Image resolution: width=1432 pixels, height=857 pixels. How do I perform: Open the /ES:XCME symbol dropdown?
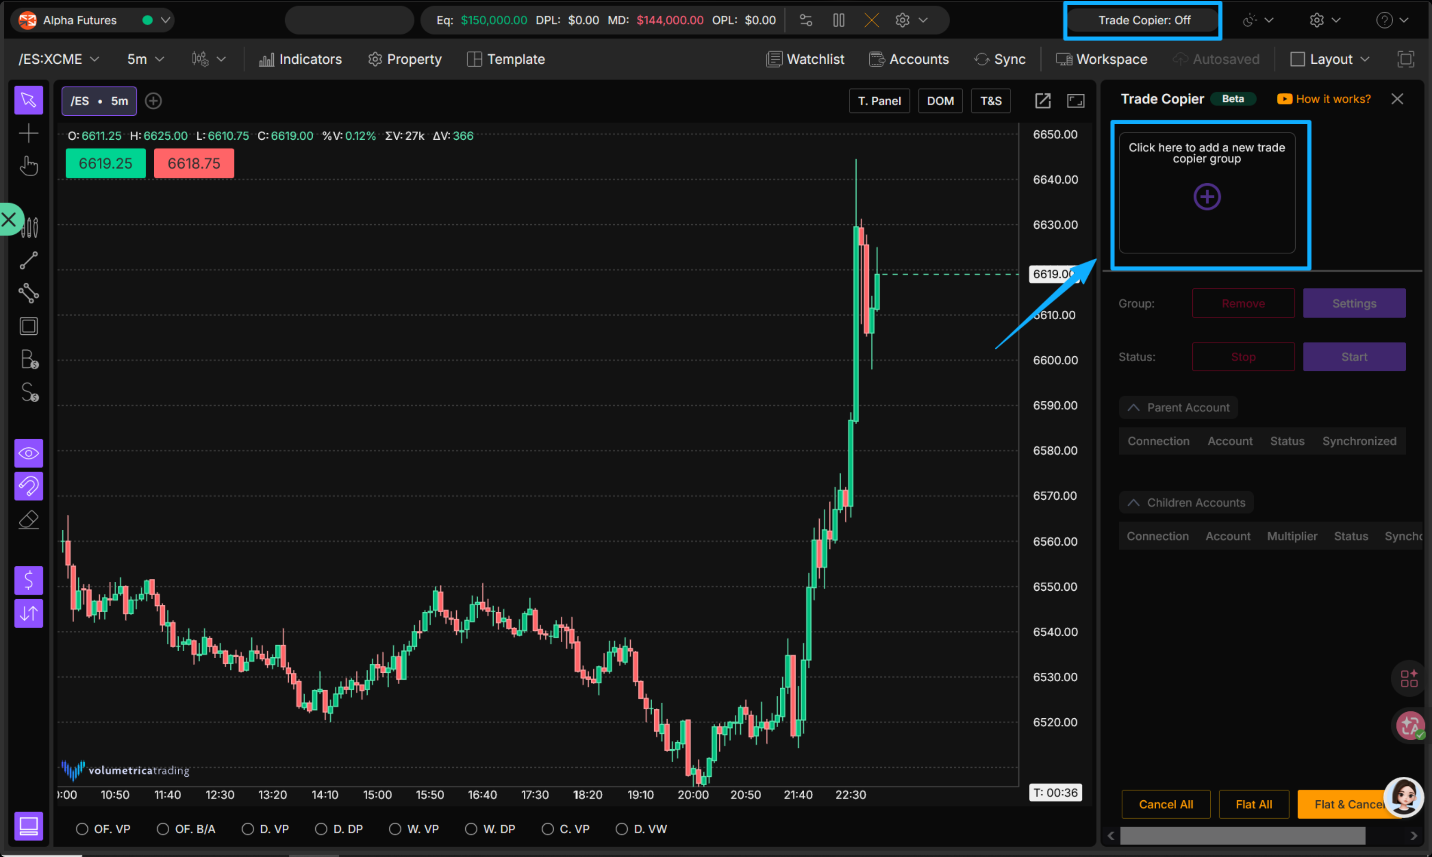click(58, 60)
